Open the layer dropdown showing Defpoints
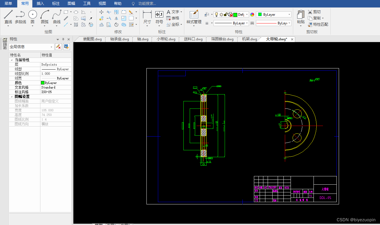Viewport: 380px width, 225px height. coord(231,15)
